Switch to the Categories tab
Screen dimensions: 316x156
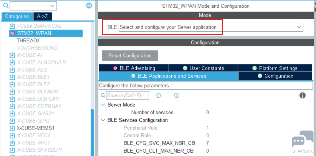point(17,17)
